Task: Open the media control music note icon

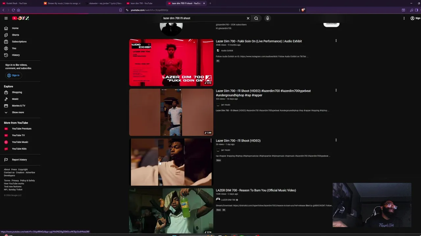Action: 411,10
